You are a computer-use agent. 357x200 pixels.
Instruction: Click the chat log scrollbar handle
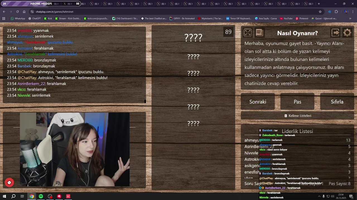(x=145, y=101)
